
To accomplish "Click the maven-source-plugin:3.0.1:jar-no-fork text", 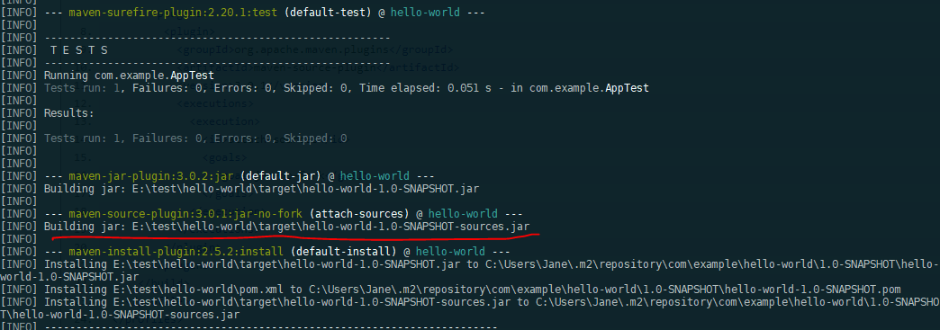I will pyautogui.click(x=185, y=214).
